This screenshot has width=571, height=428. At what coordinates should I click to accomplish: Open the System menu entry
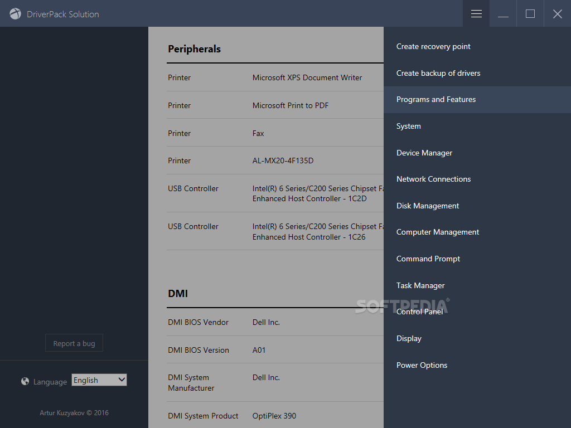pos(477,126)
